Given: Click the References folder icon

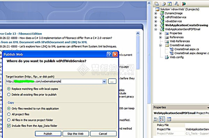Looking at the screenshot, I should coord(167,37).
